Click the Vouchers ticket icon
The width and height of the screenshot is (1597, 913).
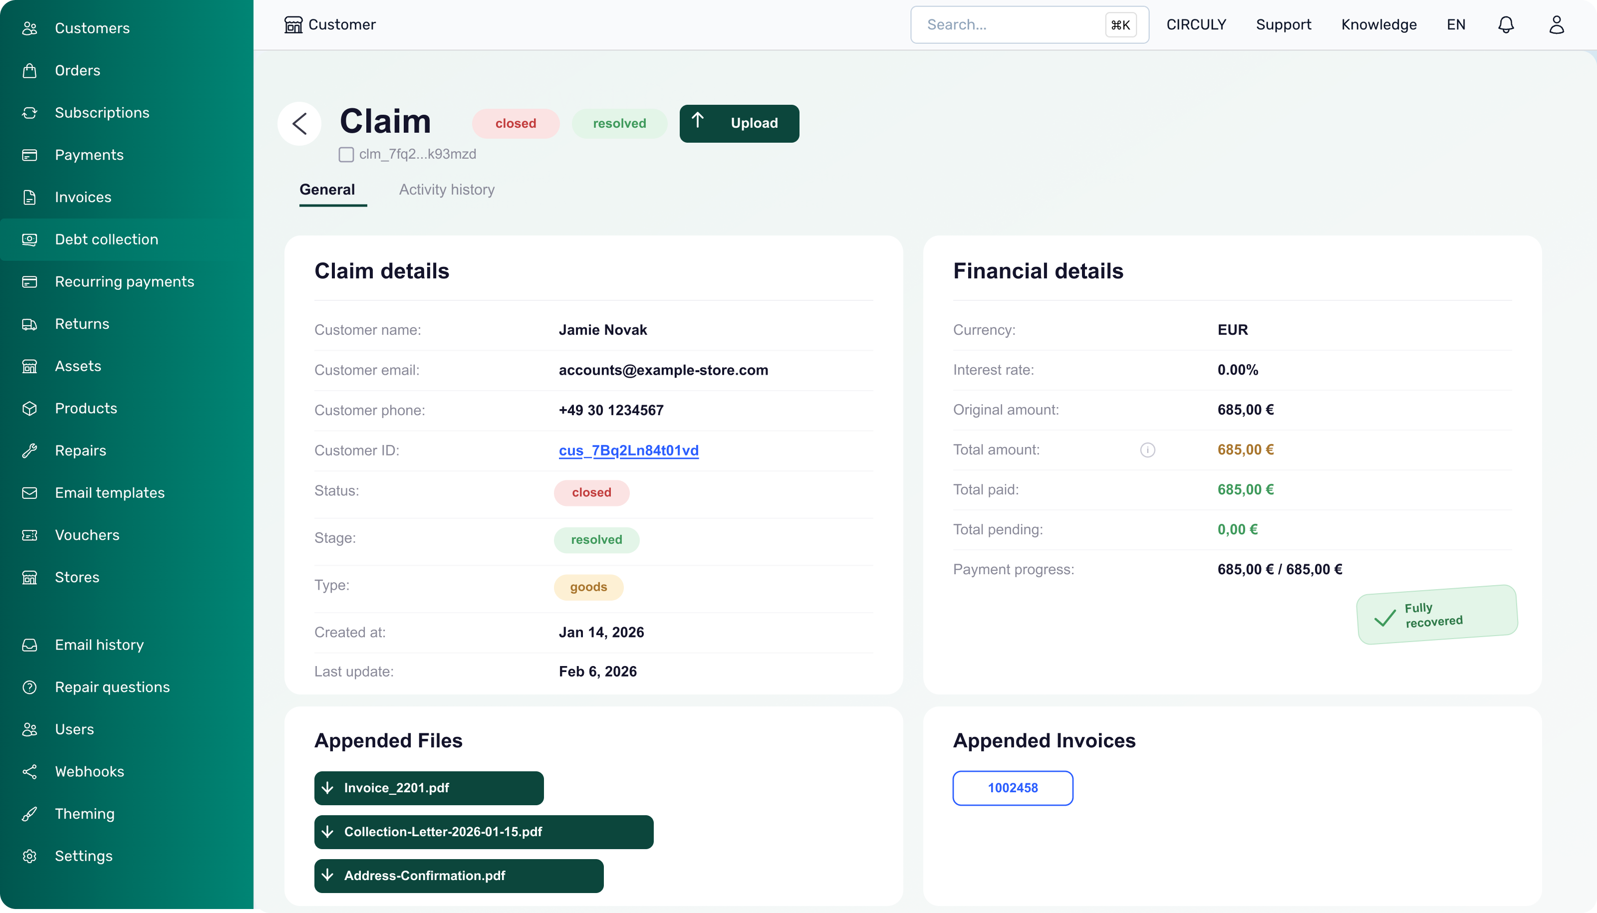click(x=29, y=535)
